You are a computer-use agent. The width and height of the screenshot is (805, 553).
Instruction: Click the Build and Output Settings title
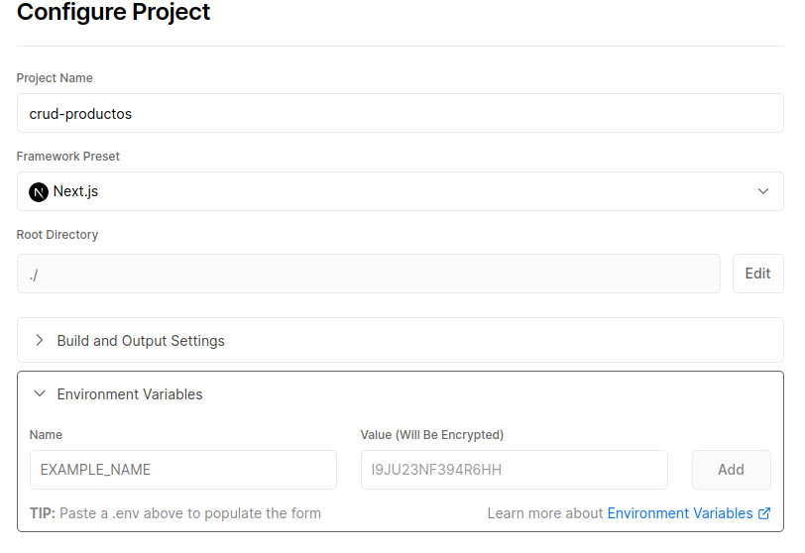141,341
